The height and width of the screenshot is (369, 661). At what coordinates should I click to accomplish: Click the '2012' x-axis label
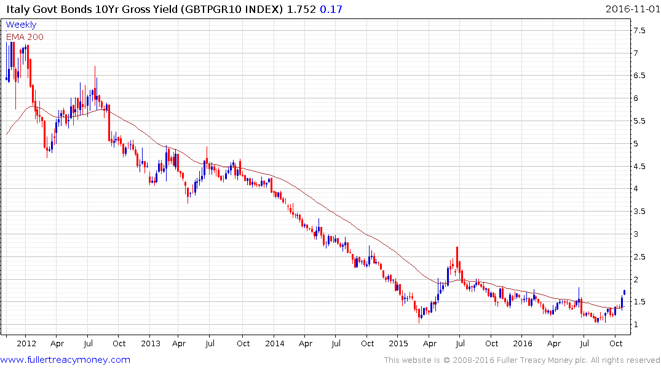[x=26, y=343]
